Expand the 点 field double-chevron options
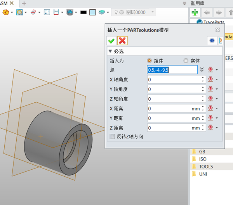The height and width of the screenshot is (205, 233). pyautogui.click(x=202, y=70)
